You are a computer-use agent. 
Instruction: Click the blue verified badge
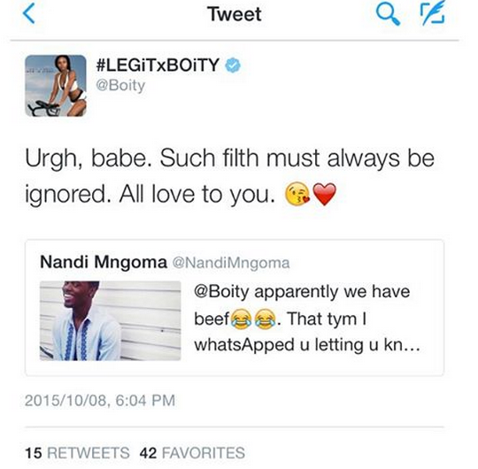point(233,65)
